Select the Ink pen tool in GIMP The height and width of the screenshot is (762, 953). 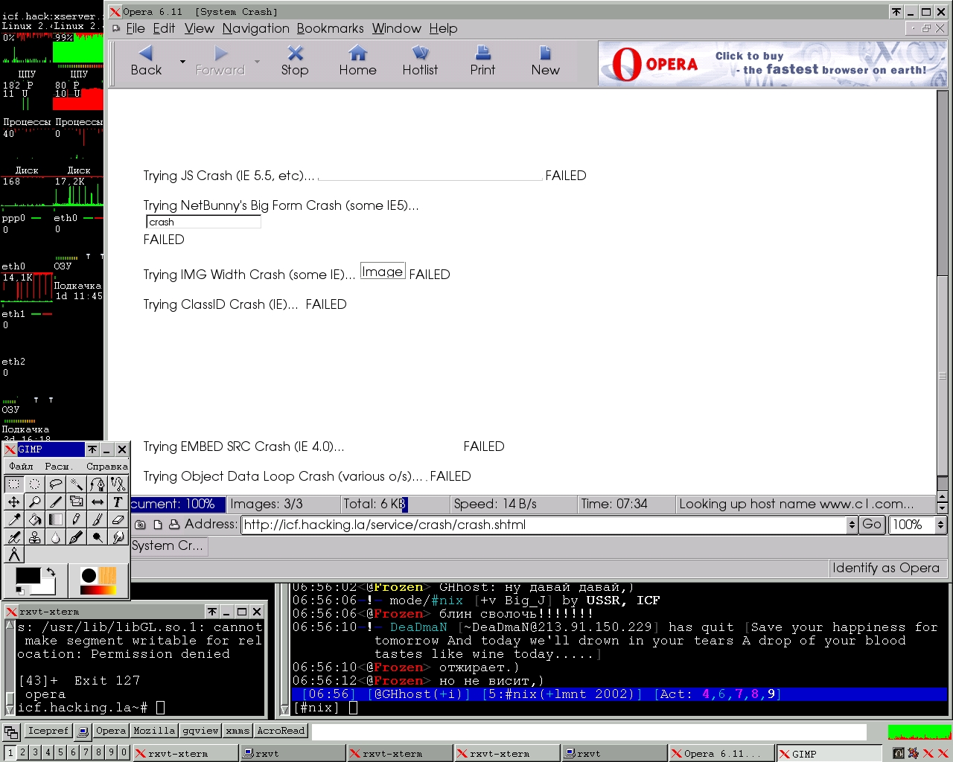pyautogui.click(x=76, y=537)
